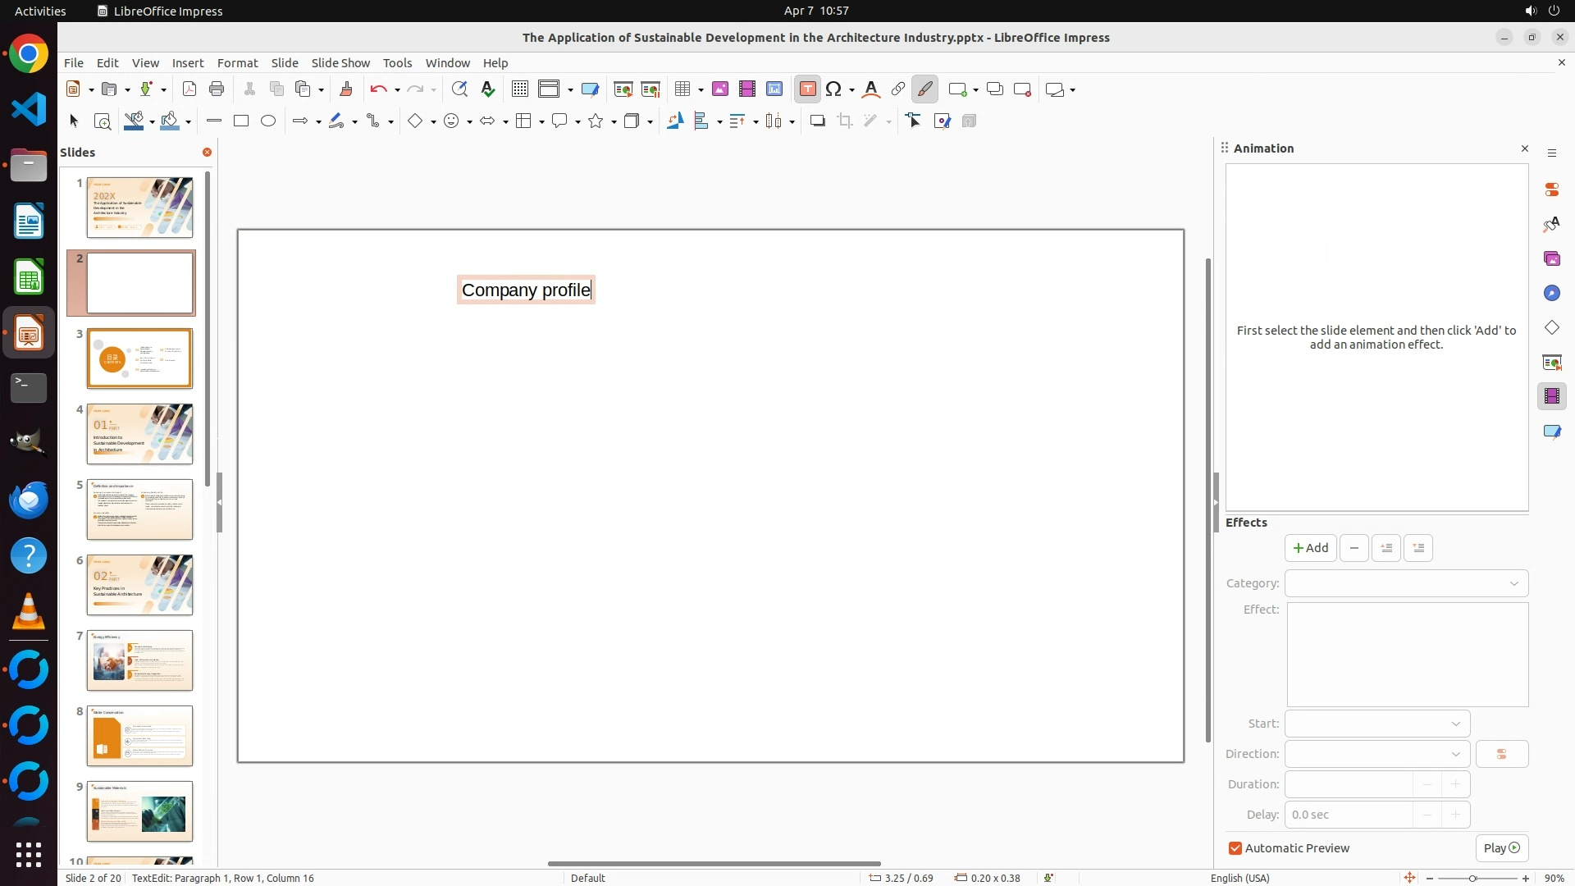Toggle the Automatic Preview checkbox
The width and height of the screenshot is (1575, 886).
point(1235,848)
